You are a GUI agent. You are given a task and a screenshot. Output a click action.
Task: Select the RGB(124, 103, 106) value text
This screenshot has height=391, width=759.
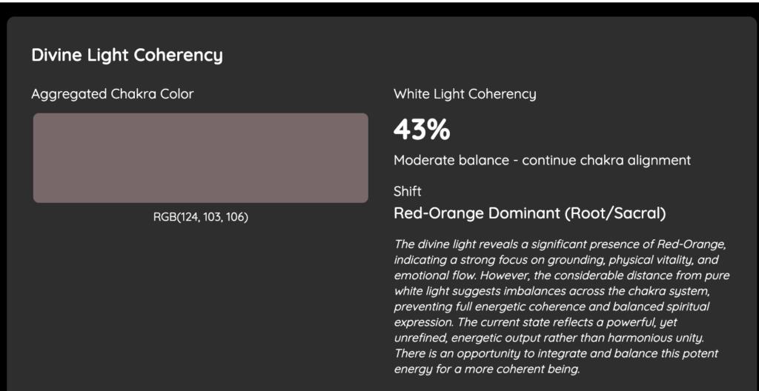pos(200,217)
